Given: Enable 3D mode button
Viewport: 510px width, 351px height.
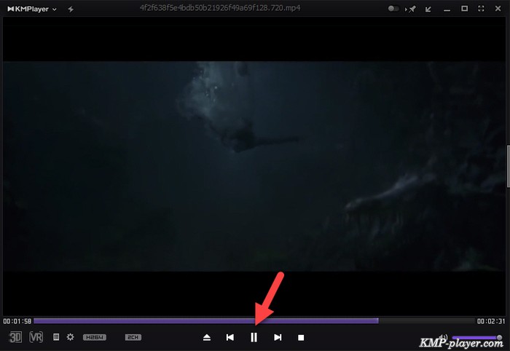Looking at the screenshot, I should [15, 337].
